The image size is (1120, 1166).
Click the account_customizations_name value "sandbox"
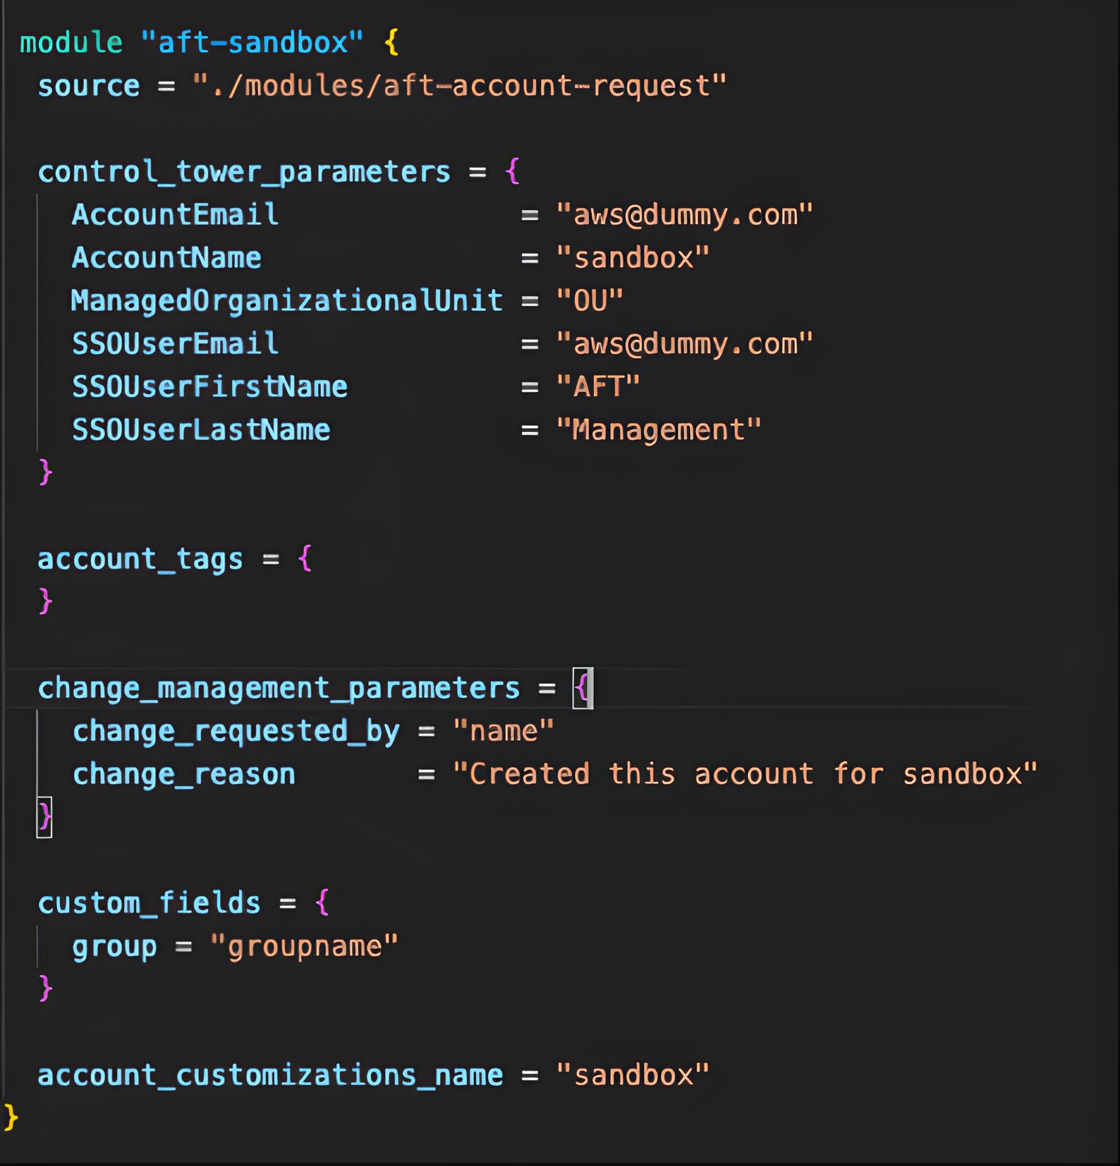[632, 1076]
